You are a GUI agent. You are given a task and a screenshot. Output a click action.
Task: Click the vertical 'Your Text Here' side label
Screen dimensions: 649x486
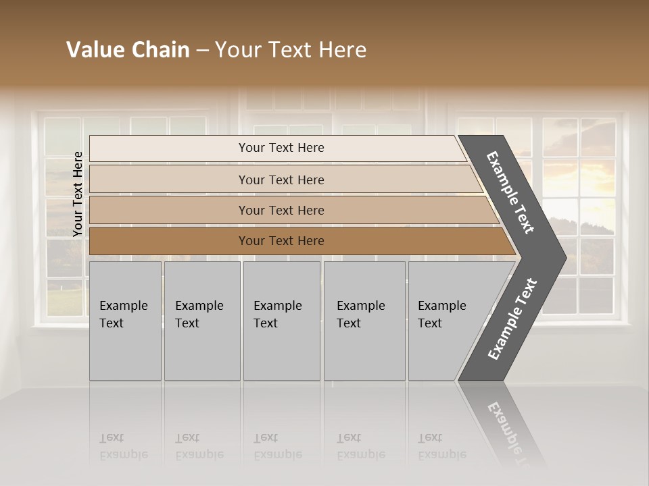[78, 194]
